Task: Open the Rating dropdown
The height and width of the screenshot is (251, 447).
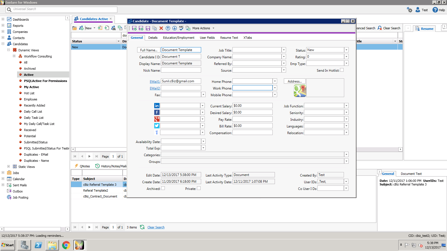Action: coord(346,57)
